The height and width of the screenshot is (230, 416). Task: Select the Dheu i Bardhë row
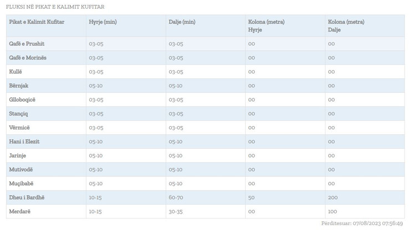[x=27, y=197]
